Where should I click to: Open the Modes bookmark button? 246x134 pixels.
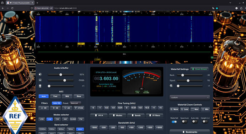coord(118,115)
